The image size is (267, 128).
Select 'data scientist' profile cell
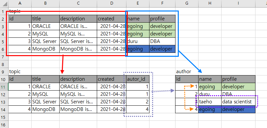pos(238,102)
